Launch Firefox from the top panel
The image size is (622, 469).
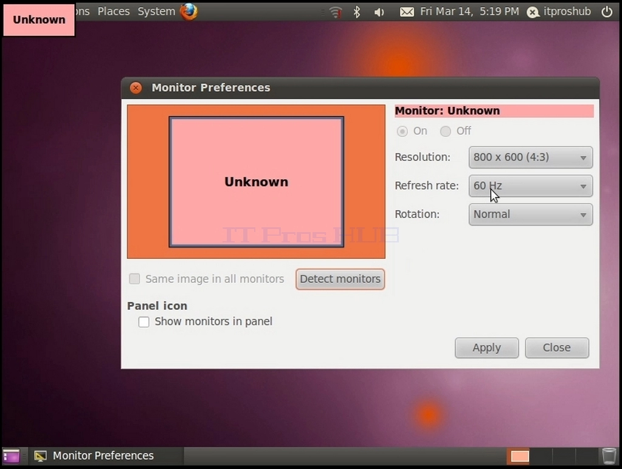tap(189, 12)
